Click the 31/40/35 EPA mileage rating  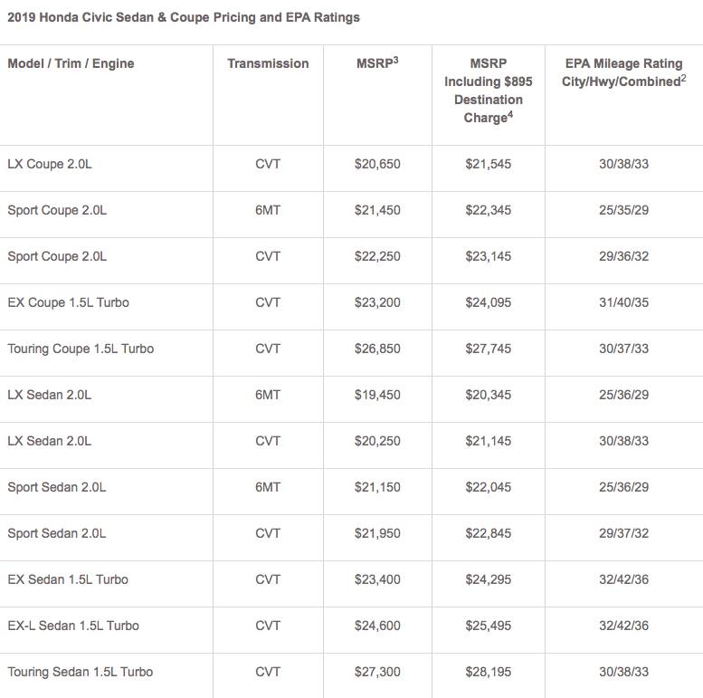pyautogui.click(x=622, y=302)
